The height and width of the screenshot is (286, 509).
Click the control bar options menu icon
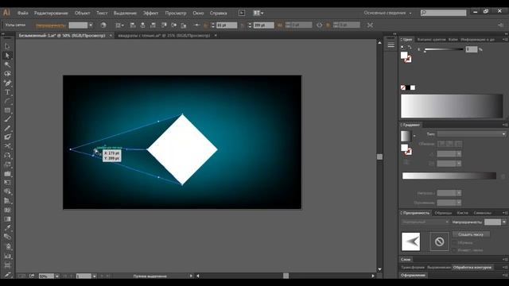(500, 25)
